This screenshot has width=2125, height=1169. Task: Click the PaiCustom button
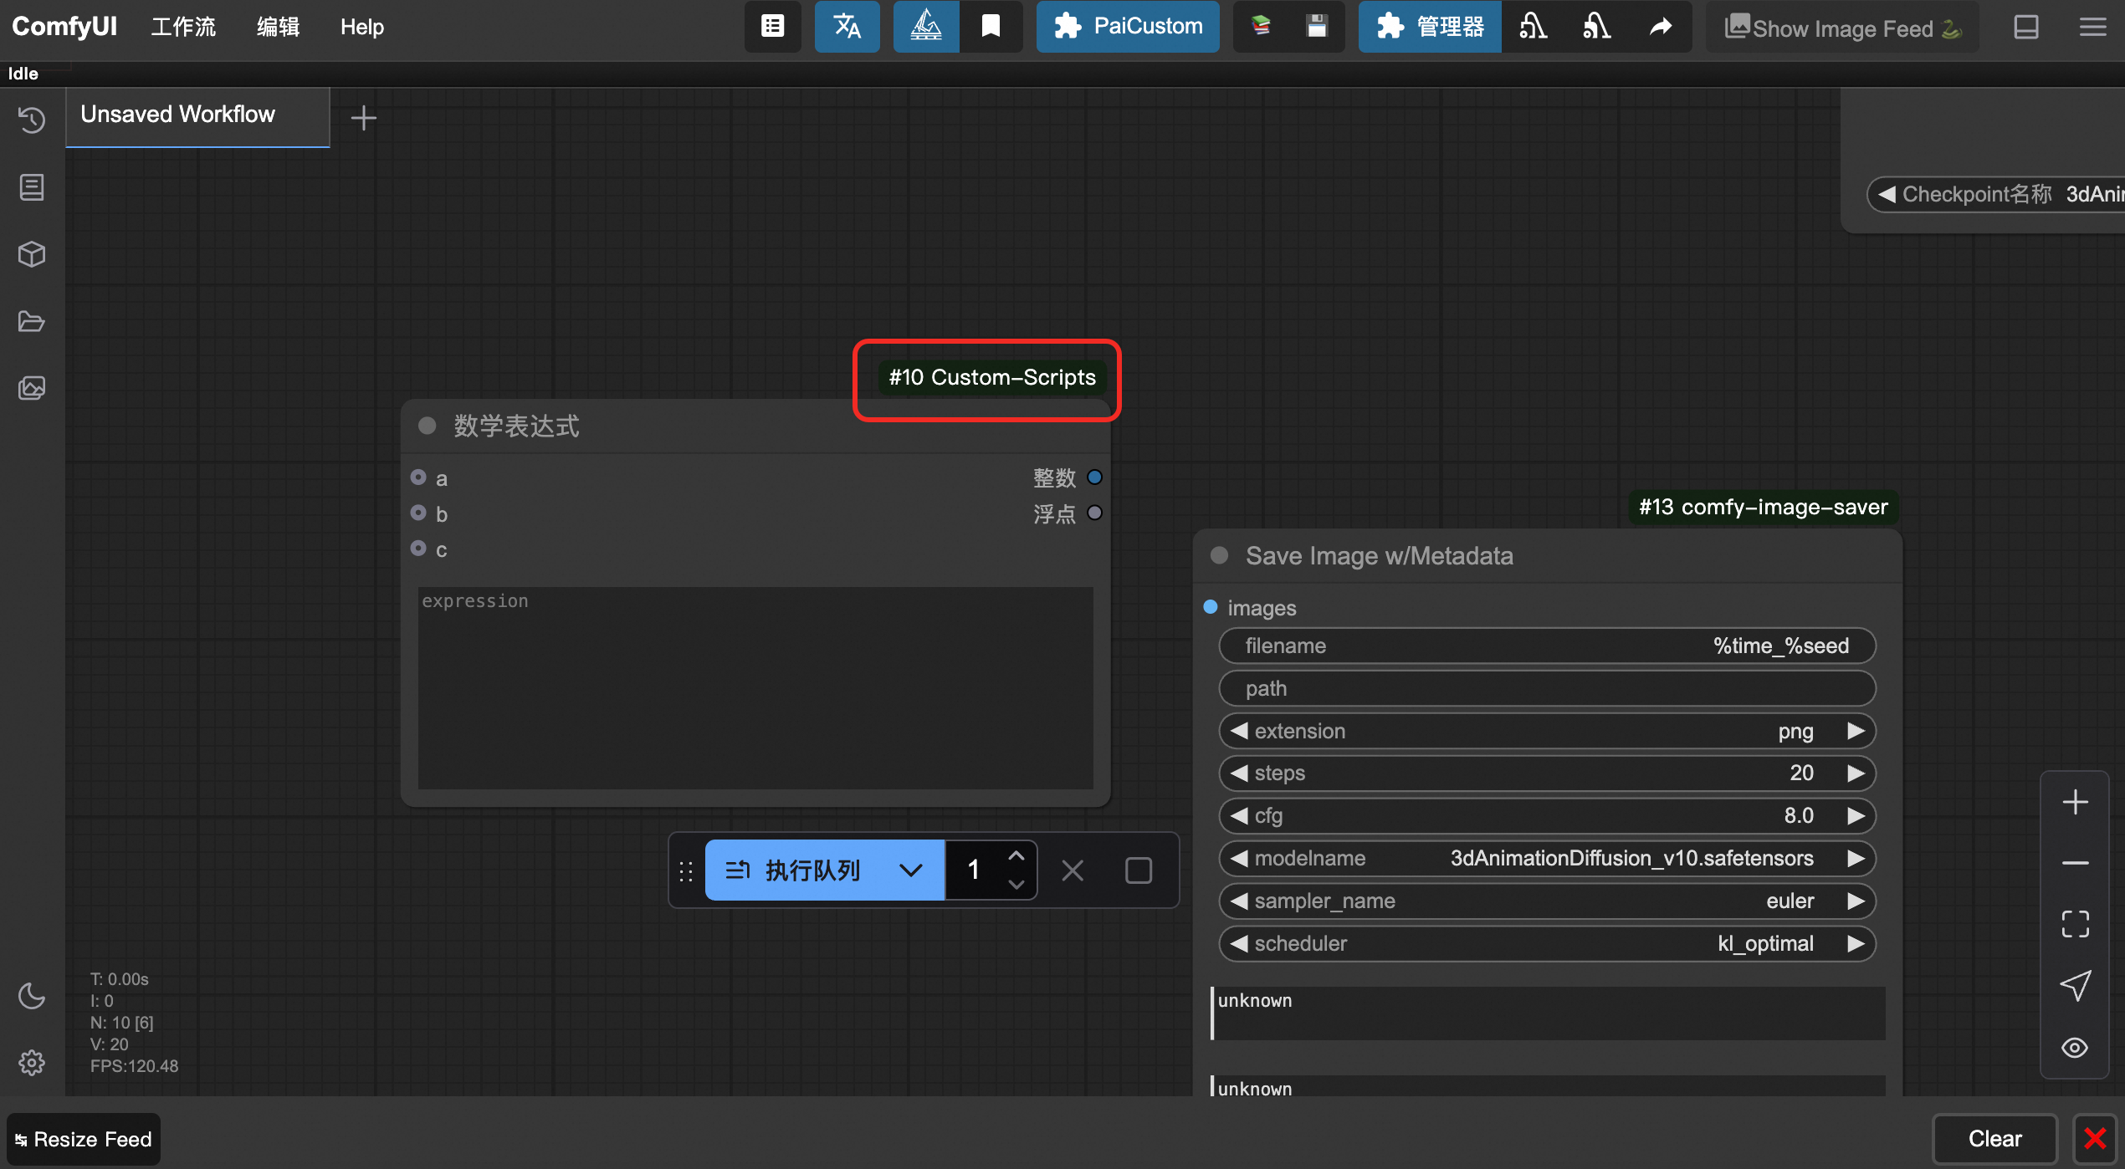[1128, 27]
